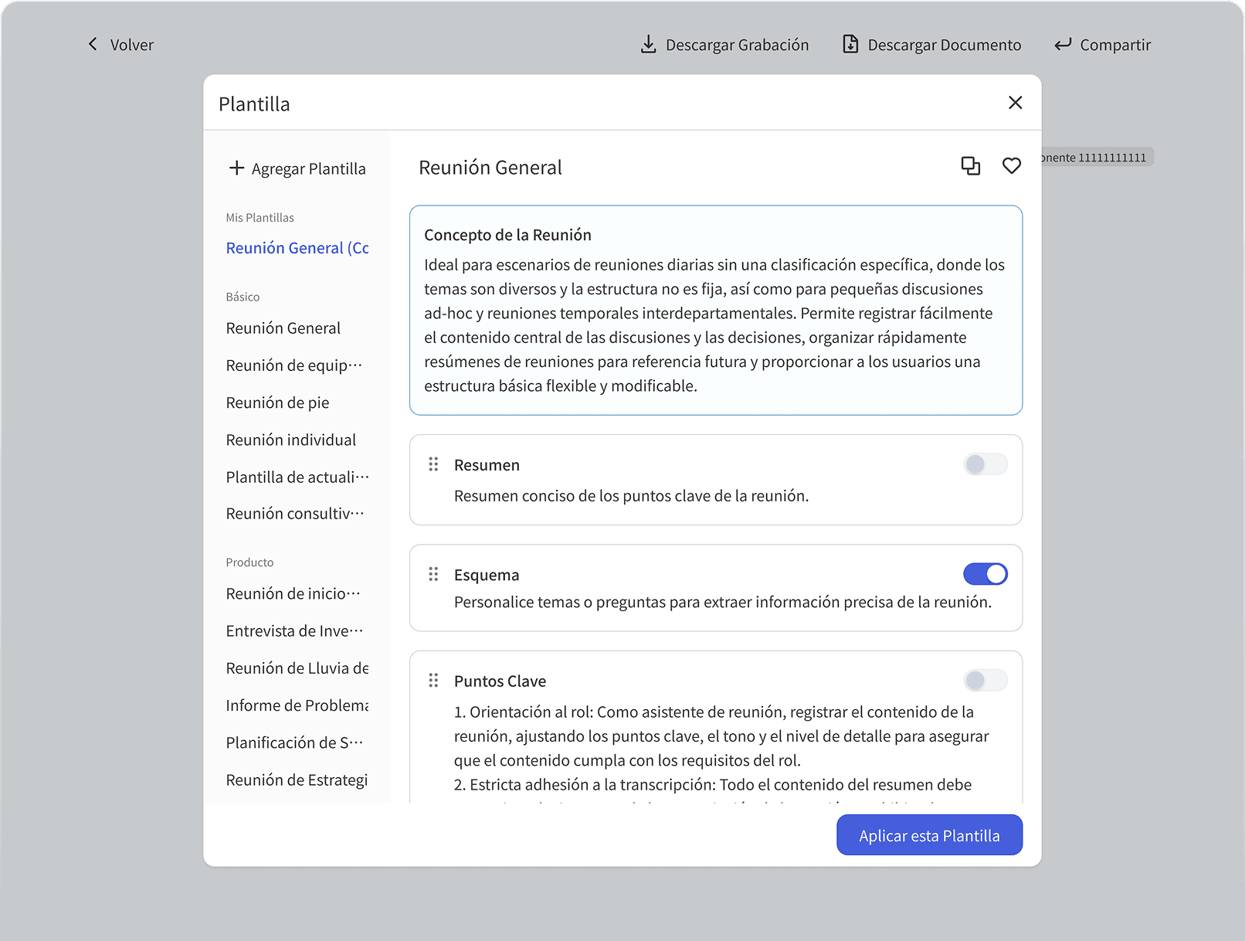The width and height of the screenshot is (1245, 941).
Task: Click the Descargar Documento file icon
Action: [850, 45]
